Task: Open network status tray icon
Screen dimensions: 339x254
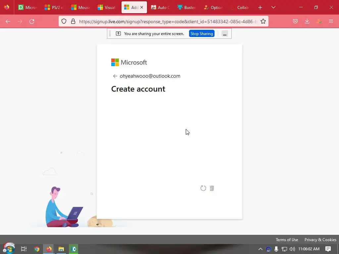Action: (284, 249)
